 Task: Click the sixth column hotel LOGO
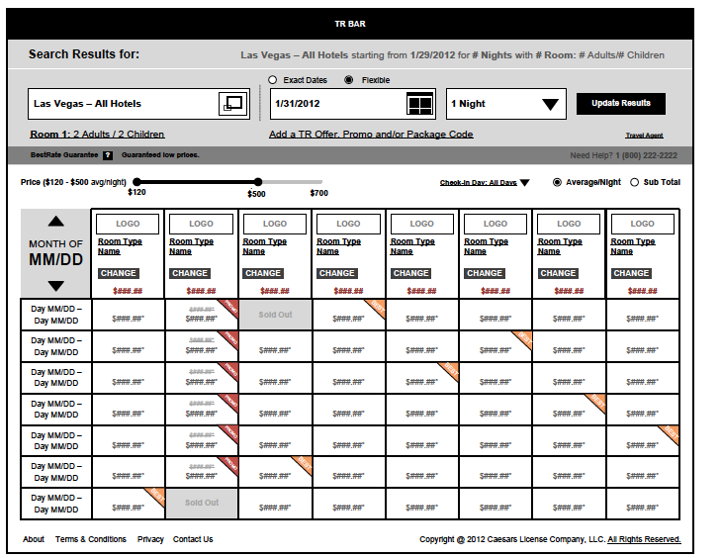click(496, 224)
